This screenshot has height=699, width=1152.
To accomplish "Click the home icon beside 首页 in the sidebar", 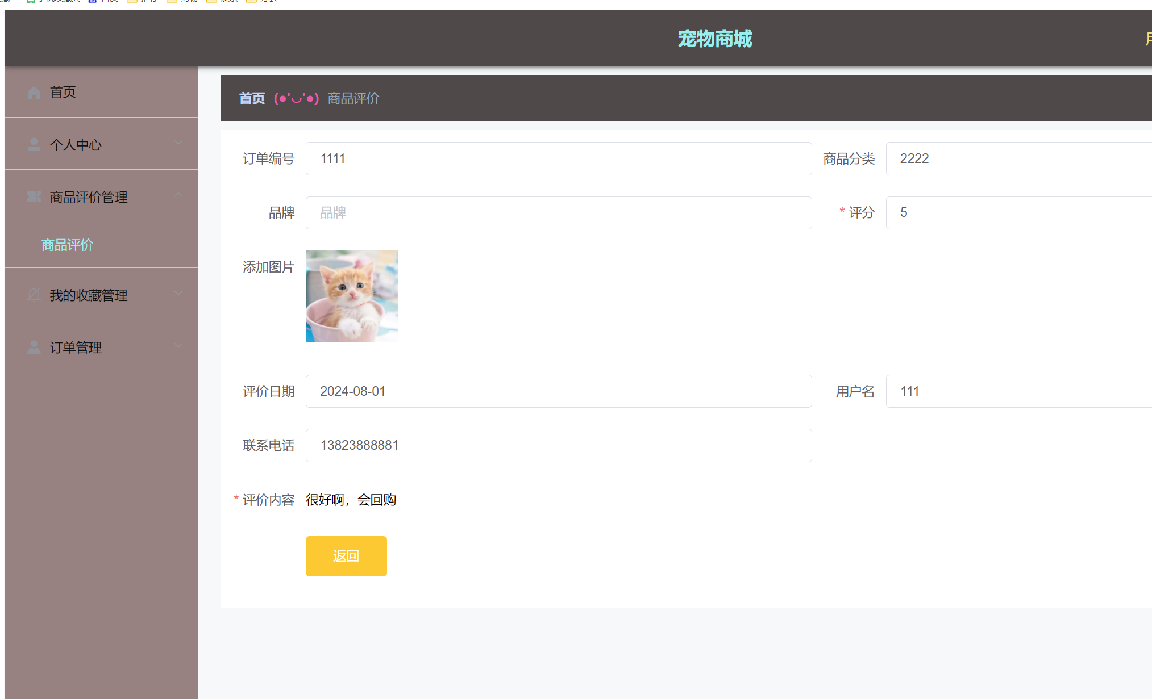I will pyautogui.click(x=34, y=93).
